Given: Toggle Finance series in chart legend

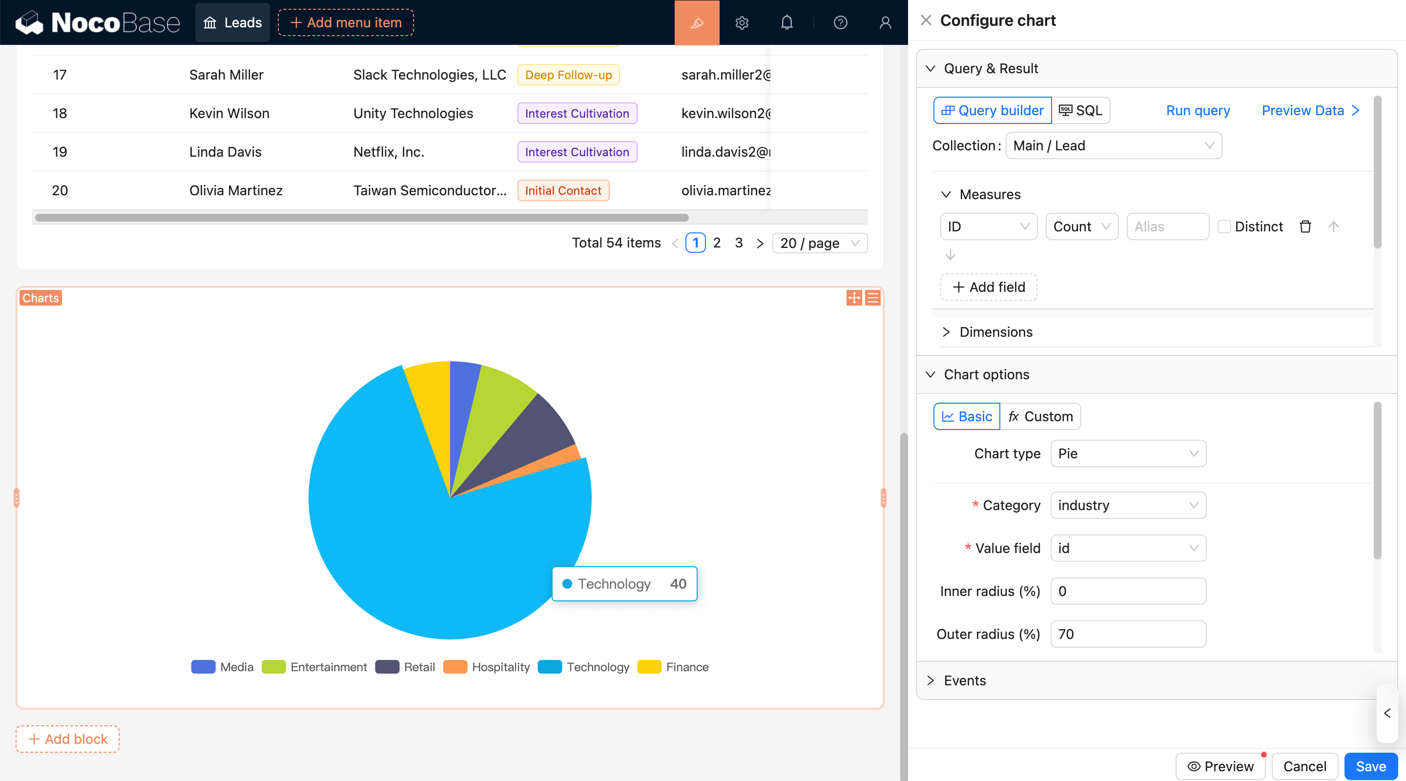Looking at the screenshot, I should [x=686, y=667].
